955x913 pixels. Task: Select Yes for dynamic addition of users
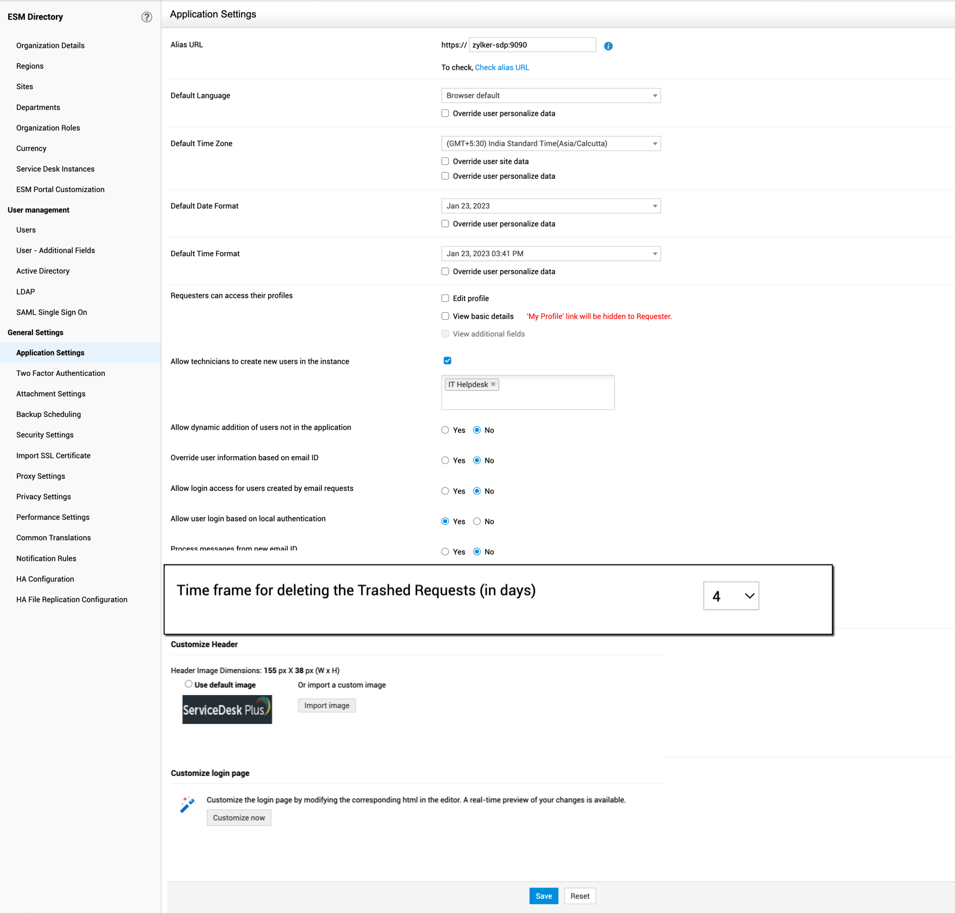[445, 430]
